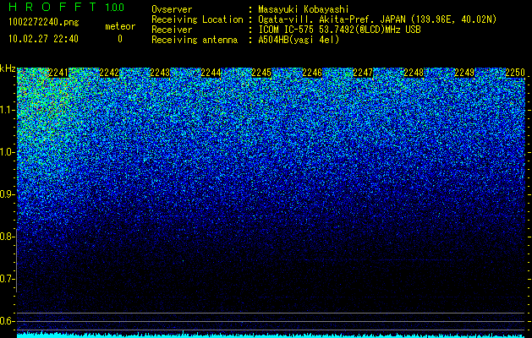Click the Ogata-vill. Akita-Pref. JAPAN location text
This screenshot has height=338, width=532.
tap(377, 19)
